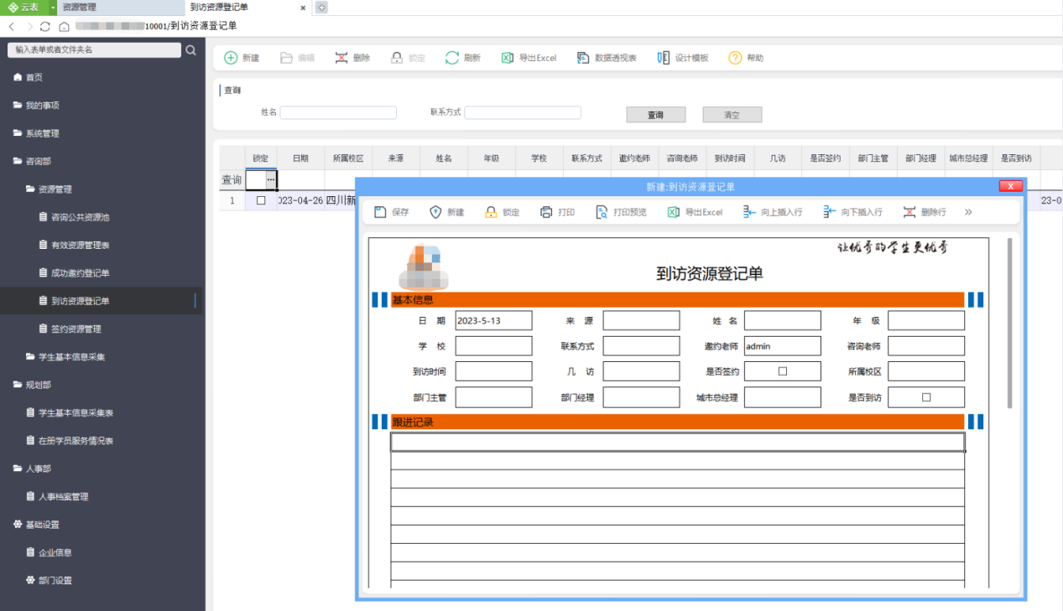Image resolution: width=1063 pixels, height=611 pixels.
Task: Expand more dialog toolbar items chevron
Action: 968,212
